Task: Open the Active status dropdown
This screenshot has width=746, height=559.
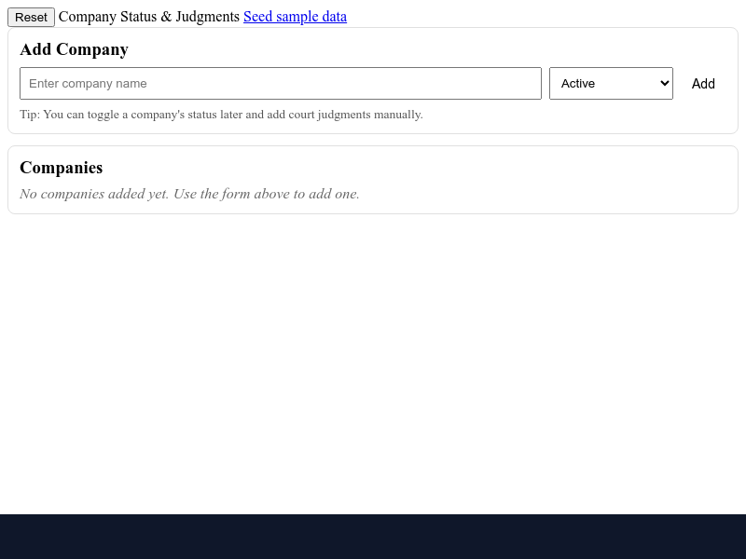Action: pyautogui.click(x=611, y=83)
